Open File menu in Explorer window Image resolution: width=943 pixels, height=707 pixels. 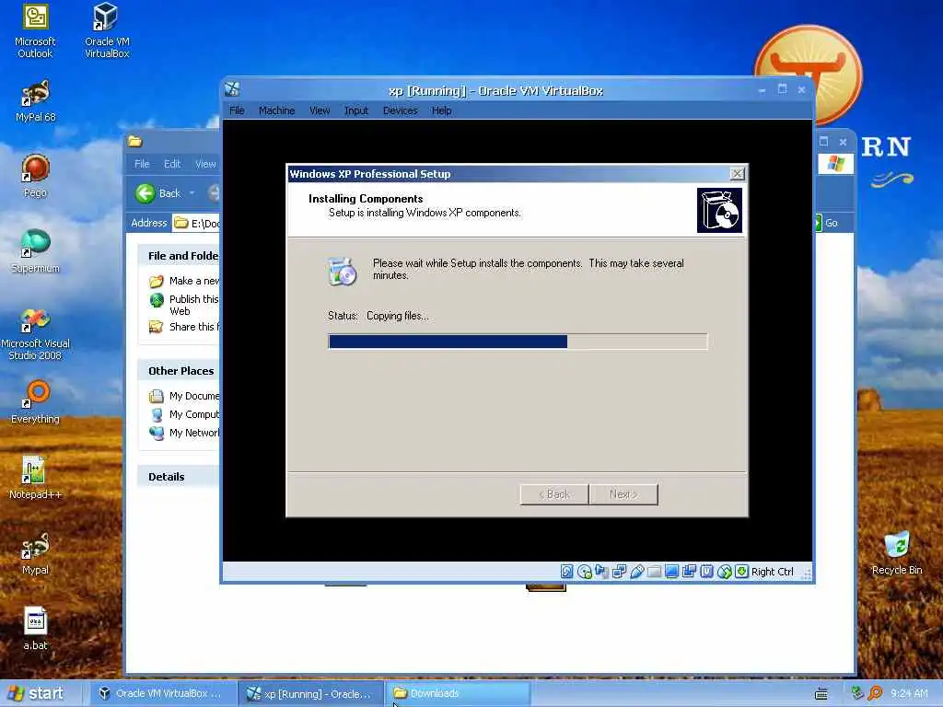142,164
